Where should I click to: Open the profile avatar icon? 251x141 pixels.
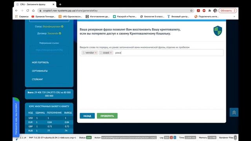pos(215,11)
